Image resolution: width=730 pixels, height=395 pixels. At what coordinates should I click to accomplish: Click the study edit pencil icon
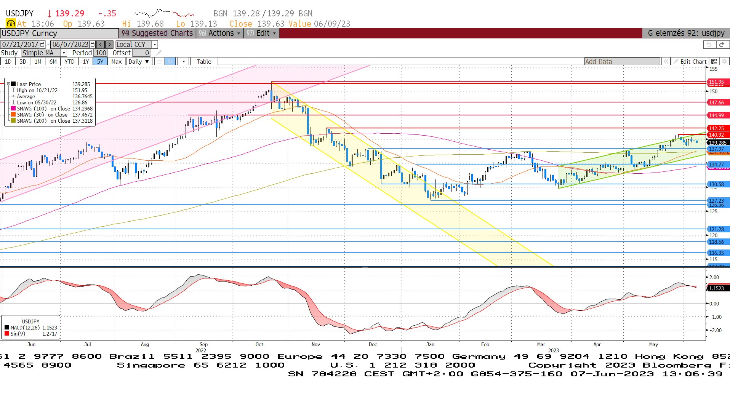point(159,53)
